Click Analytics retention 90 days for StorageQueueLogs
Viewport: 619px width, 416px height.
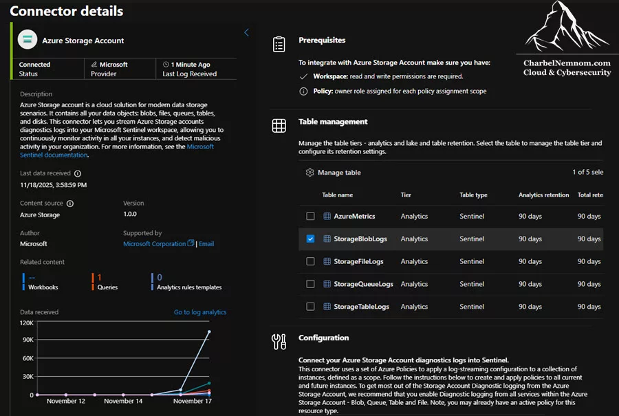pos(530,284)
